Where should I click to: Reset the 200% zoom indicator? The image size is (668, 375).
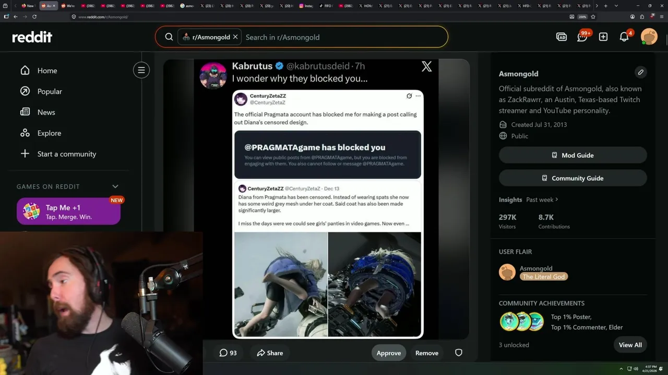pyautogui.click(x=582, y=17)
